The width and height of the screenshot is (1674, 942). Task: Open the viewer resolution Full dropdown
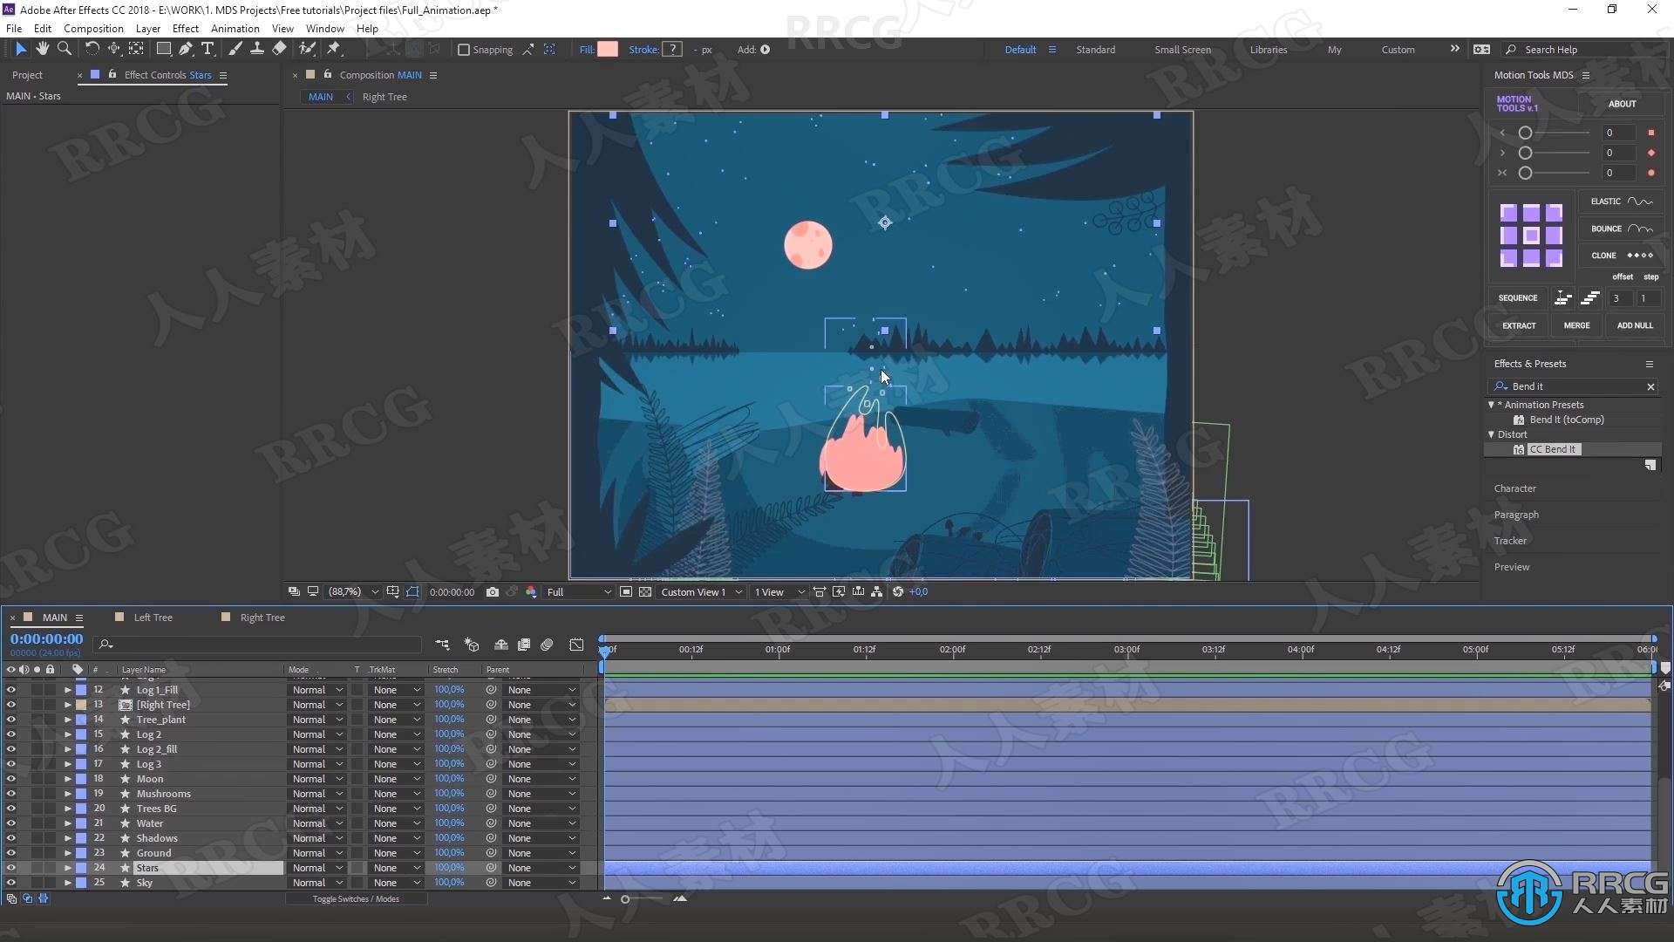coord(578,592)
